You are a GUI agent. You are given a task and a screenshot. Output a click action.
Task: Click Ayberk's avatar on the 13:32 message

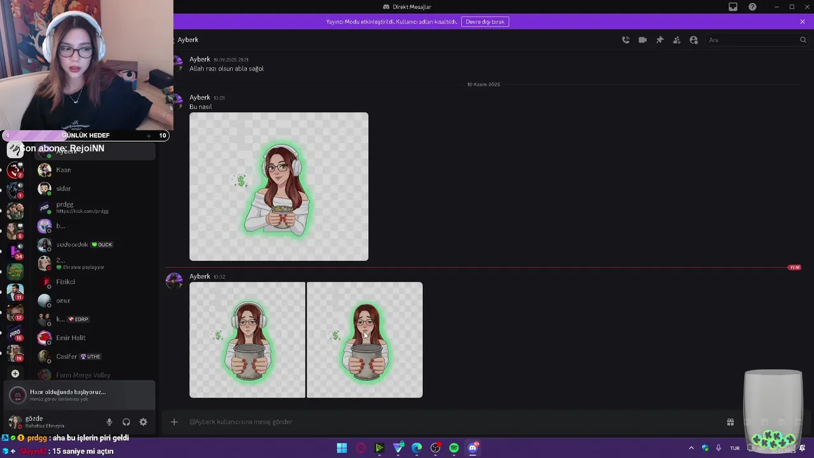pos(174,281)
